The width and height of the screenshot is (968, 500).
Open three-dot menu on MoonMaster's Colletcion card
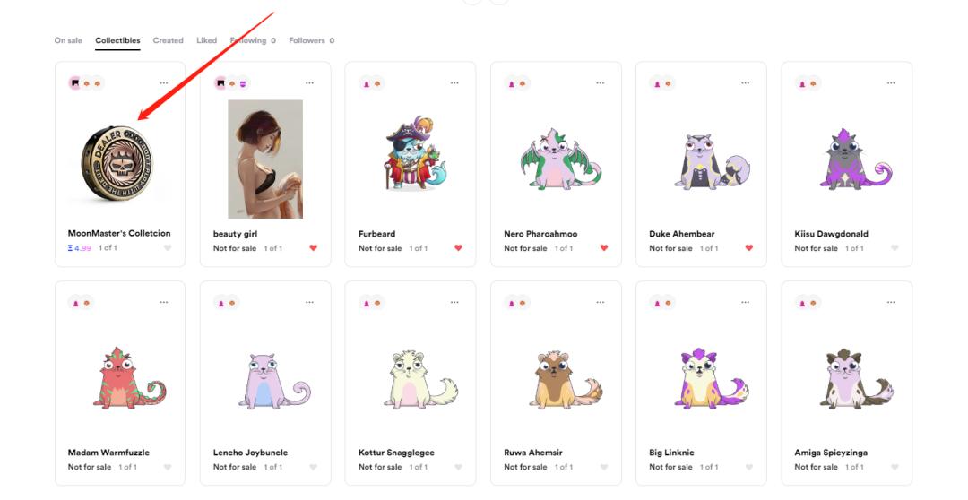click(x=164, y=83)
